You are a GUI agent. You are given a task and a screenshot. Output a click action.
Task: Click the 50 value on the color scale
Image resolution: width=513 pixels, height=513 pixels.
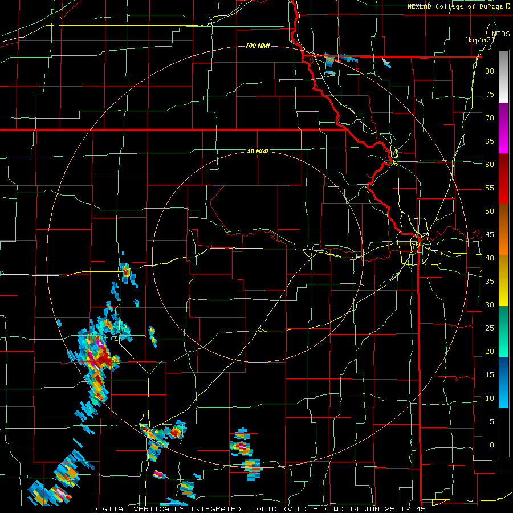click(490, 211)
